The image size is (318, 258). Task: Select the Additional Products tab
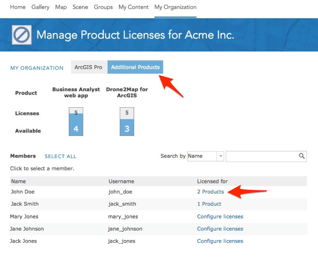135,67
